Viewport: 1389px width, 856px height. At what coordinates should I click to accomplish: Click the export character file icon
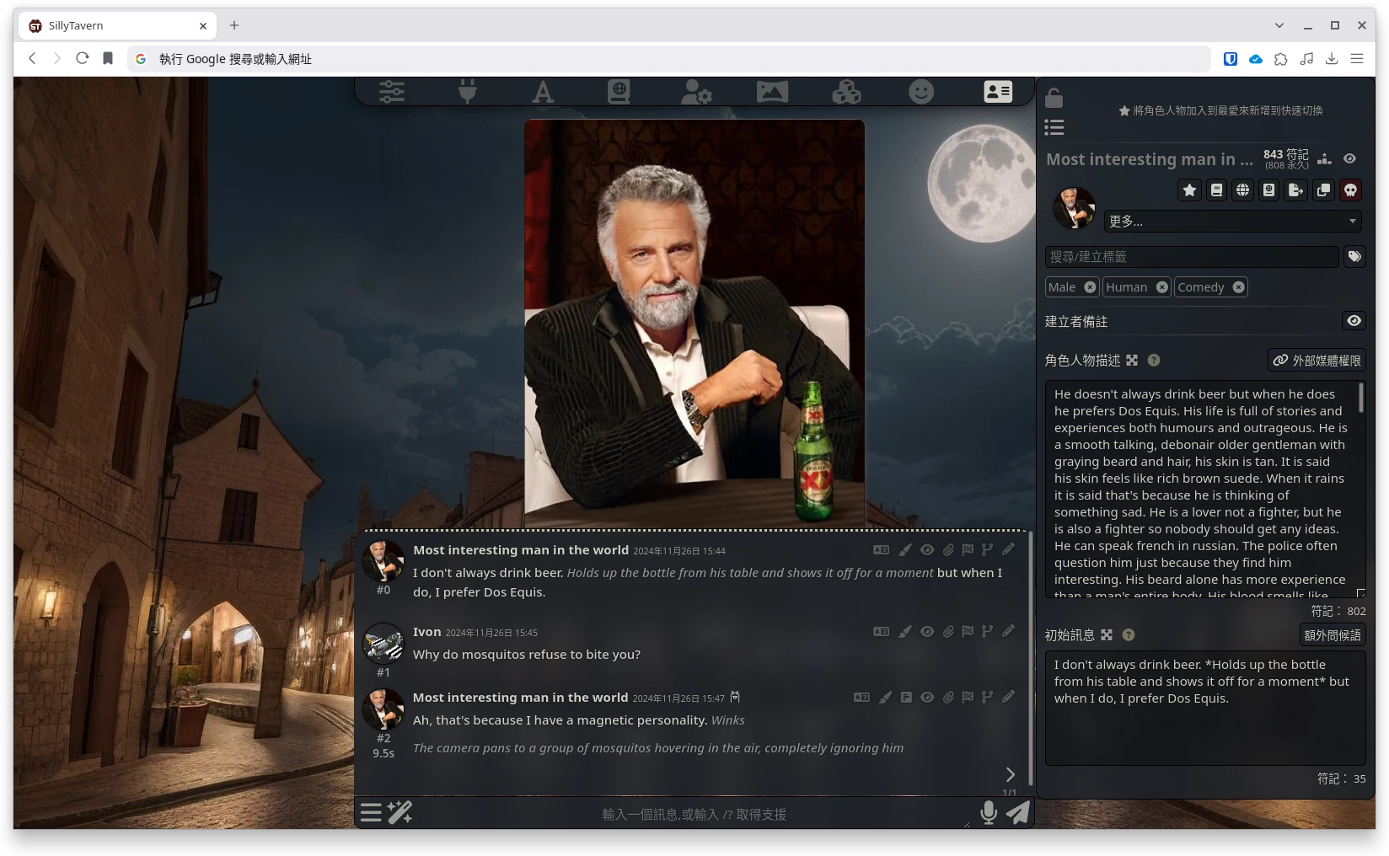click(x=1296, y=190)
